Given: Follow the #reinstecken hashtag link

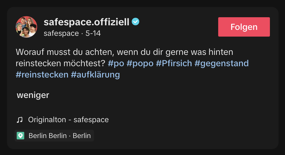Looking at the screenshot, I should (x=42, y=75).
